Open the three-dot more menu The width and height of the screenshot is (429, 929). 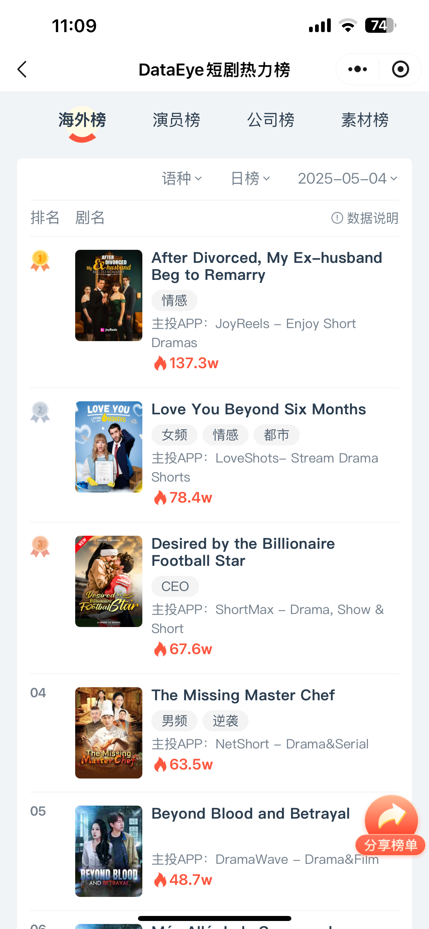pos(357,69)
